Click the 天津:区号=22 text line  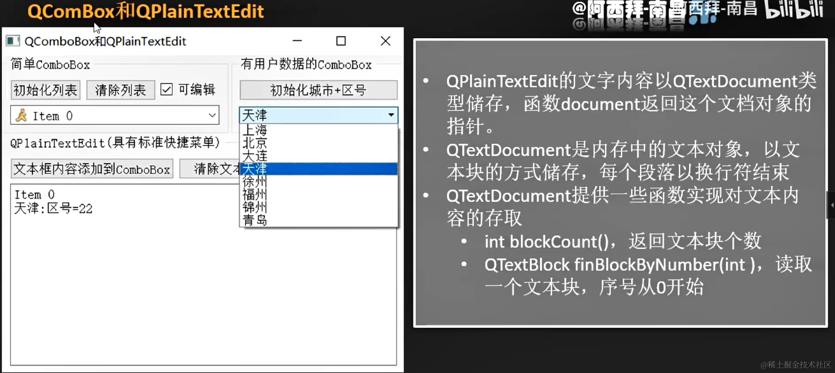tap(53, 208)
